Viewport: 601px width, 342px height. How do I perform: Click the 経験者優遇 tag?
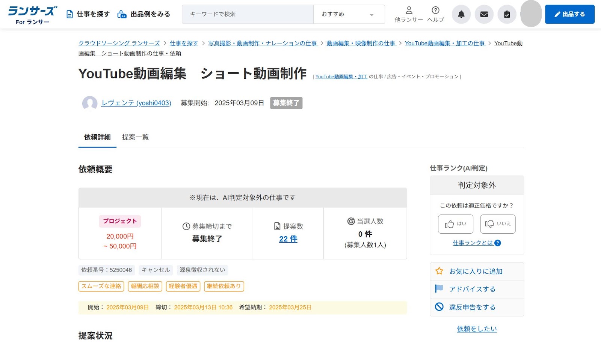pyautogui.click(x=183, y=286)
